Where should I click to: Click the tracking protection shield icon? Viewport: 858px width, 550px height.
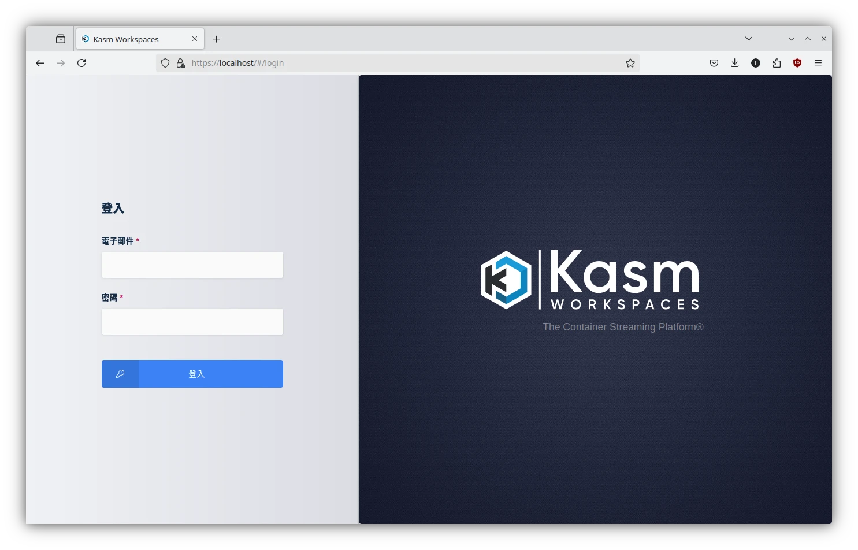(165, 63)
